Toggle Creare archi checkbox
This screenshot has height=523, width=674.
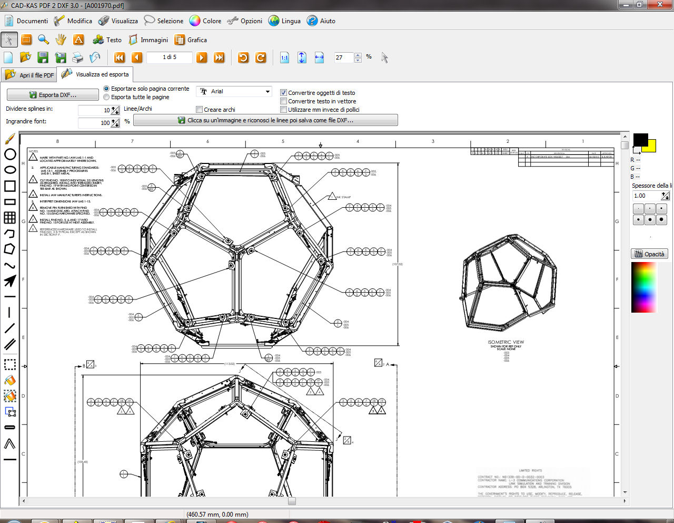tap(200, 110)
